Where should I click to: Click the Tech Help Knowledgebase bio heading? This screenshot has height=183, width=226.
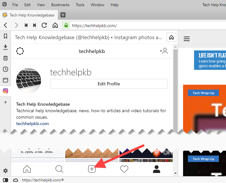(43, 104)
